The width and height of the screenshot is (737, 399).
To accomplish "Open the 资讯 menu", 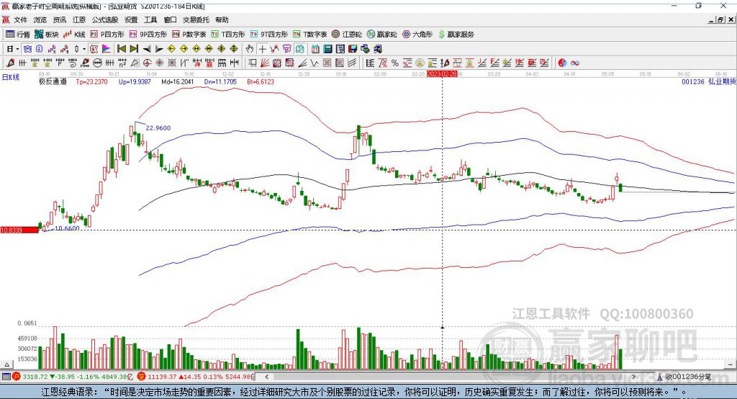I will click(x=59, y=19).
